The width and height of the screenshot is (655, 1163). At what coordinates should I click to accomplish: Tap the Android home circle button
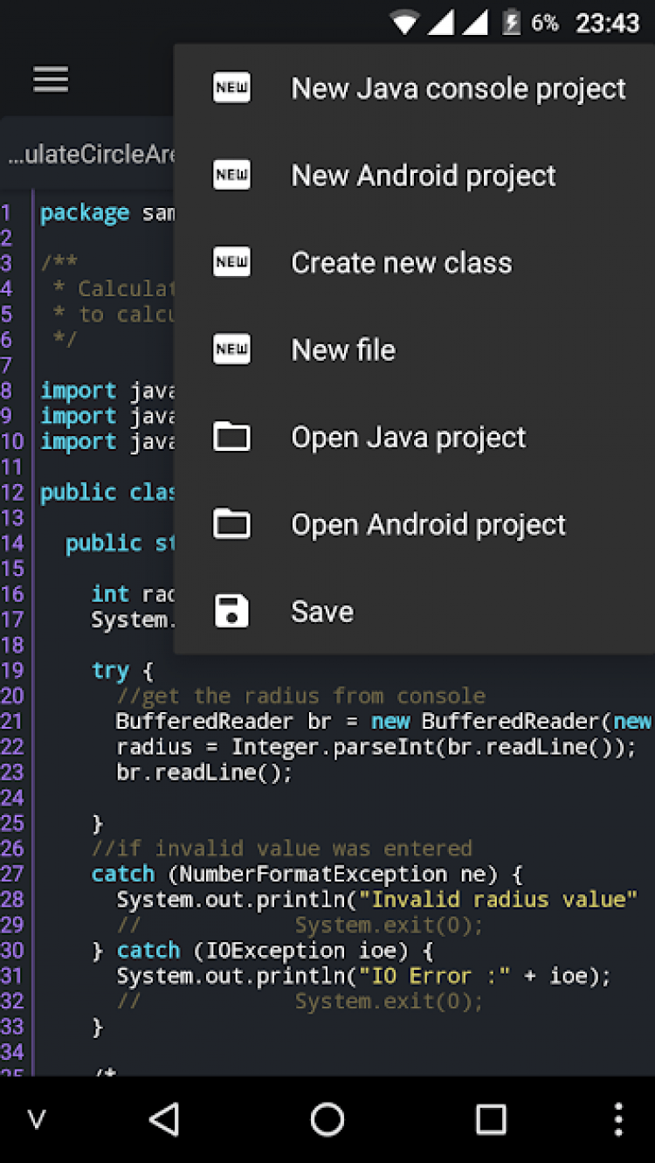tap(327, 1118)
